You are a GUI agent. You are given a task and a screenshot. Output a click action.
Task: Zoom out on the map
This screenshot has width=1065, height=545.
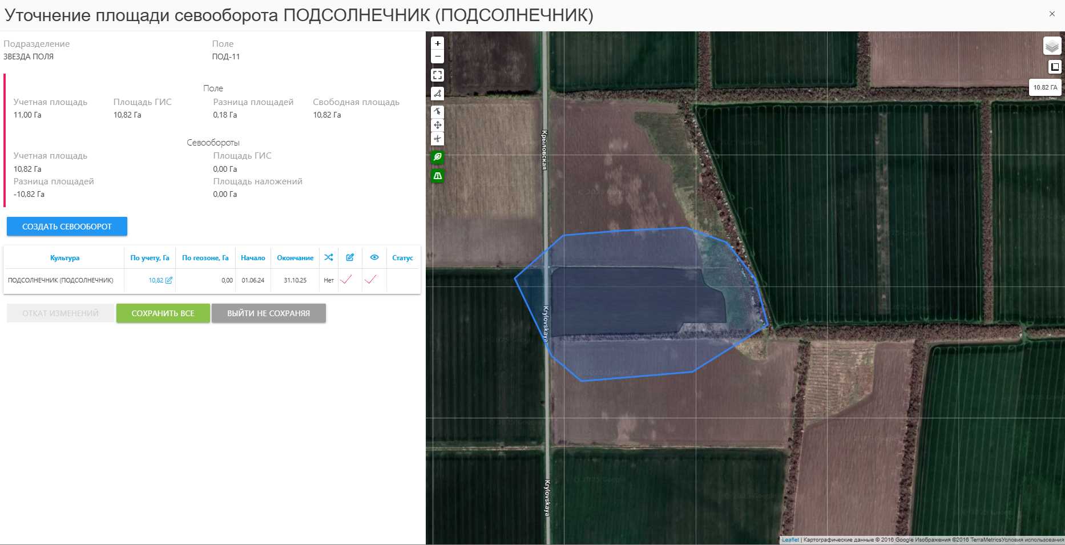tap(438, 56)
